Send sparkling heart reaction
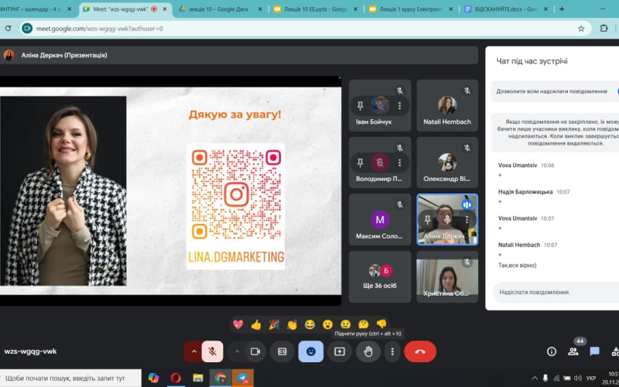The width and height of the screenshot is (619, 387). (238, 324)
